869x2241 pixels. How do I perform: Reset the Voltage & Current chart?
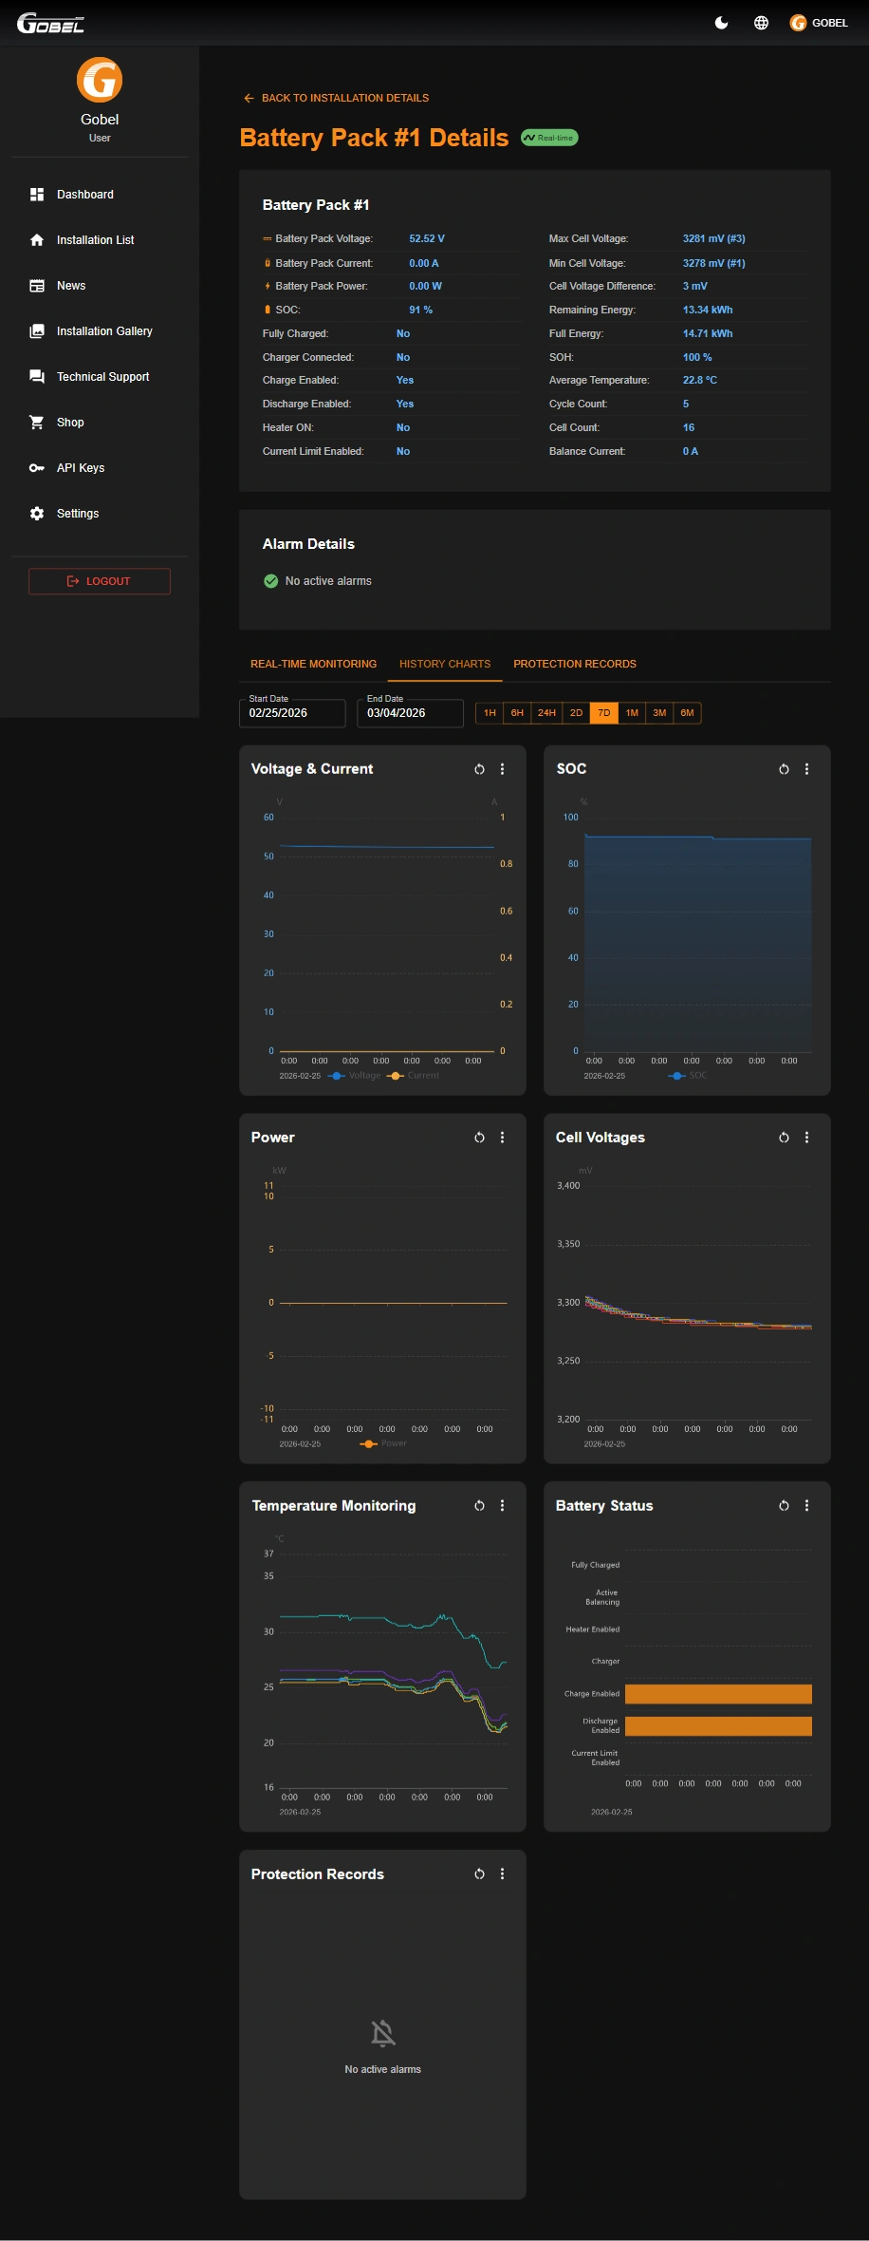(x=479, y=769)
